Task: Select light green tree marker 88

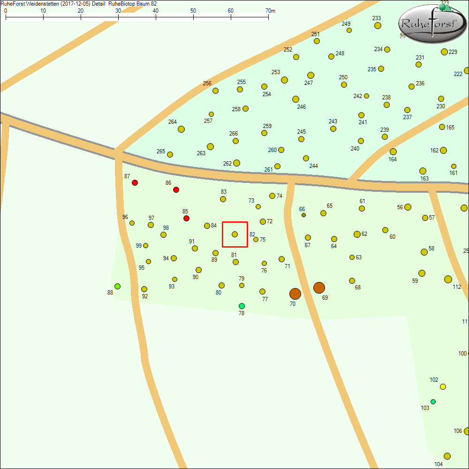Action: (x=117, y=286)
